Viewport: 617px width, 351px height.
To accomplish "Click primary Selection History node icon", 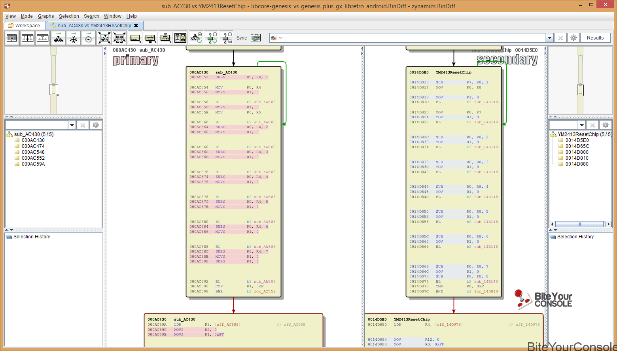I will 9,237.
